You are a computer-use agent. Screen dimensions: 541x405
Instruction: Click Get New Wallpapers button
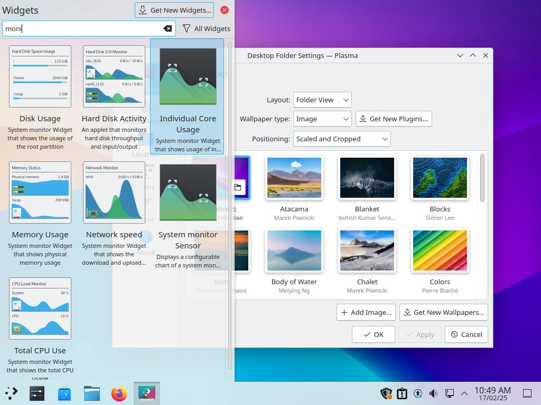[x=444, y=312]
